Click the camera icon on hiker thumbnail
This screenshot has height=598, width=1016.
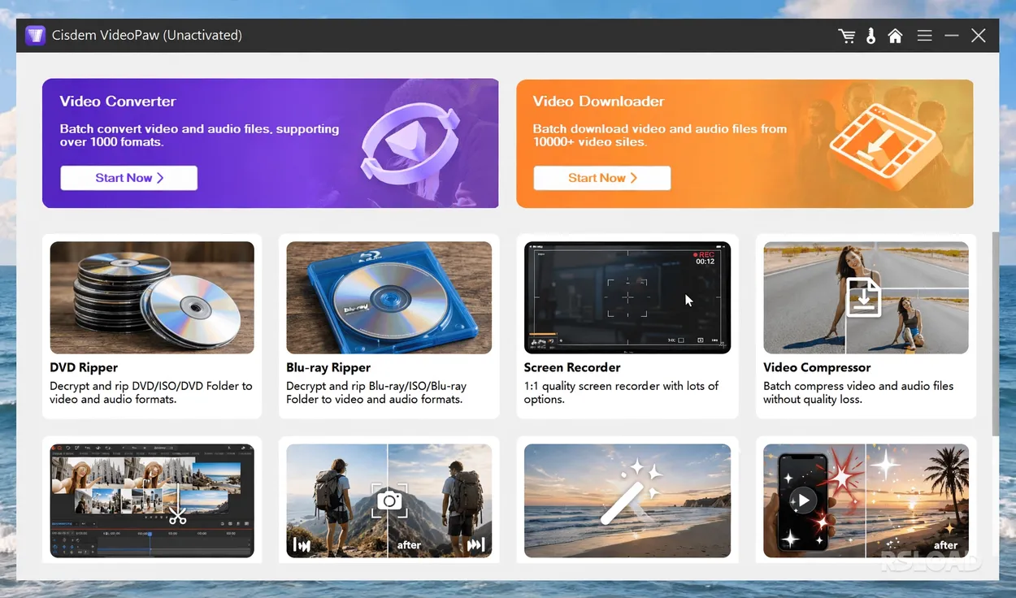coord(389,501)
